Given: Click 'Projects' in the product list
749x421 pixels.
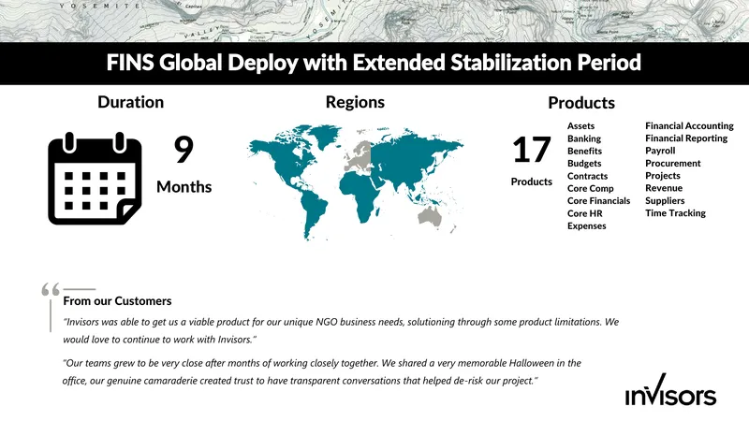Looking at the screenshot, I should point(663,176).
